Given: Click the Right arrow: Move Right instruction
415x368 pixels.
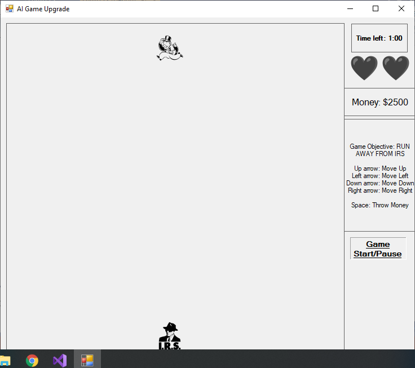Looking at the screenshot, I should tap(380, 190).
